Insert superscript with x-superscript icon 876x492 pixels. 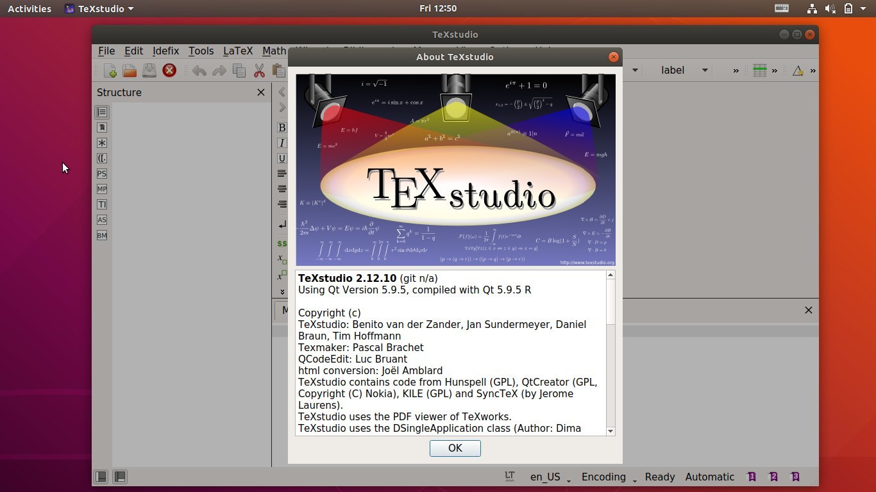point(282,275)
